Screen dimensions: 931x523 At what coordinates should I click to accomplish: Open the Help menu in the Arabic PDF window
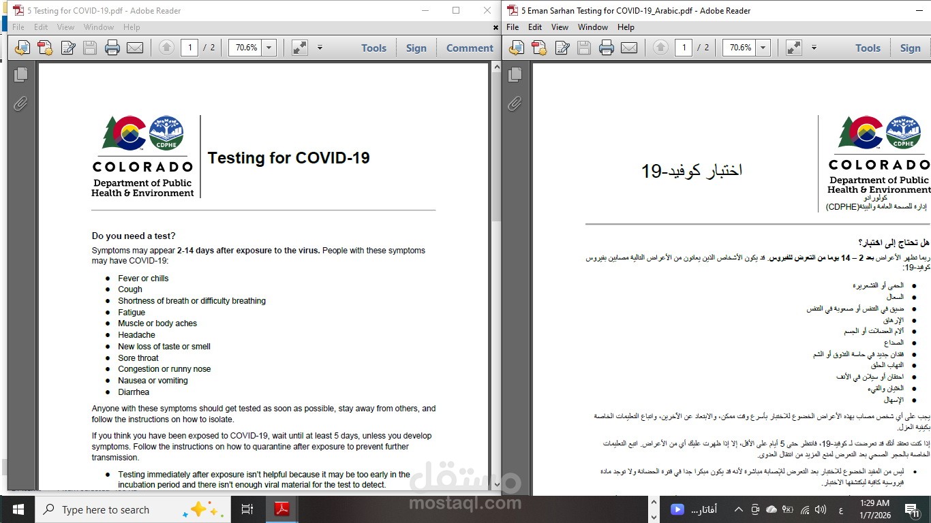(626, 27)
